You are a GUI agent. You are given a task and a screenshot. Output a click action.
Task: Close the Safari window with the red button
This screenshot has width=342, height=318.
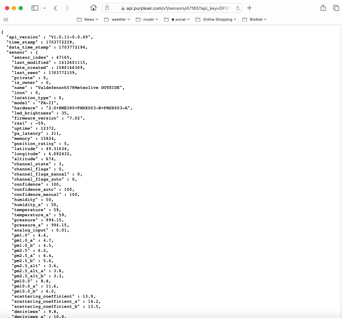point(7,8)
